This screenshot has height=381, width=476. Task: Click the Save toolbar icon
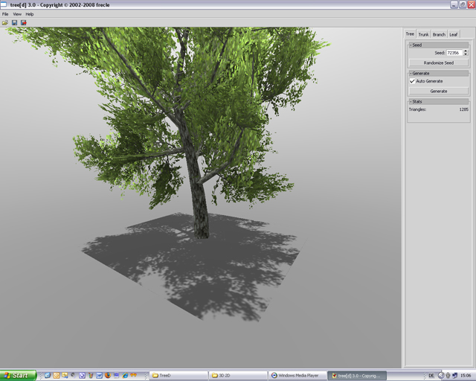coord(14,22)
